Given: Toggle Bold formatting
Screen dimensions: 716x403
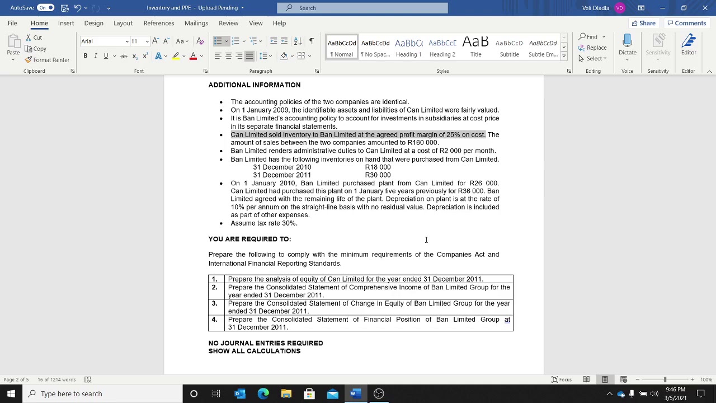Looking at the screenshot, I should [x=85, y=56].
